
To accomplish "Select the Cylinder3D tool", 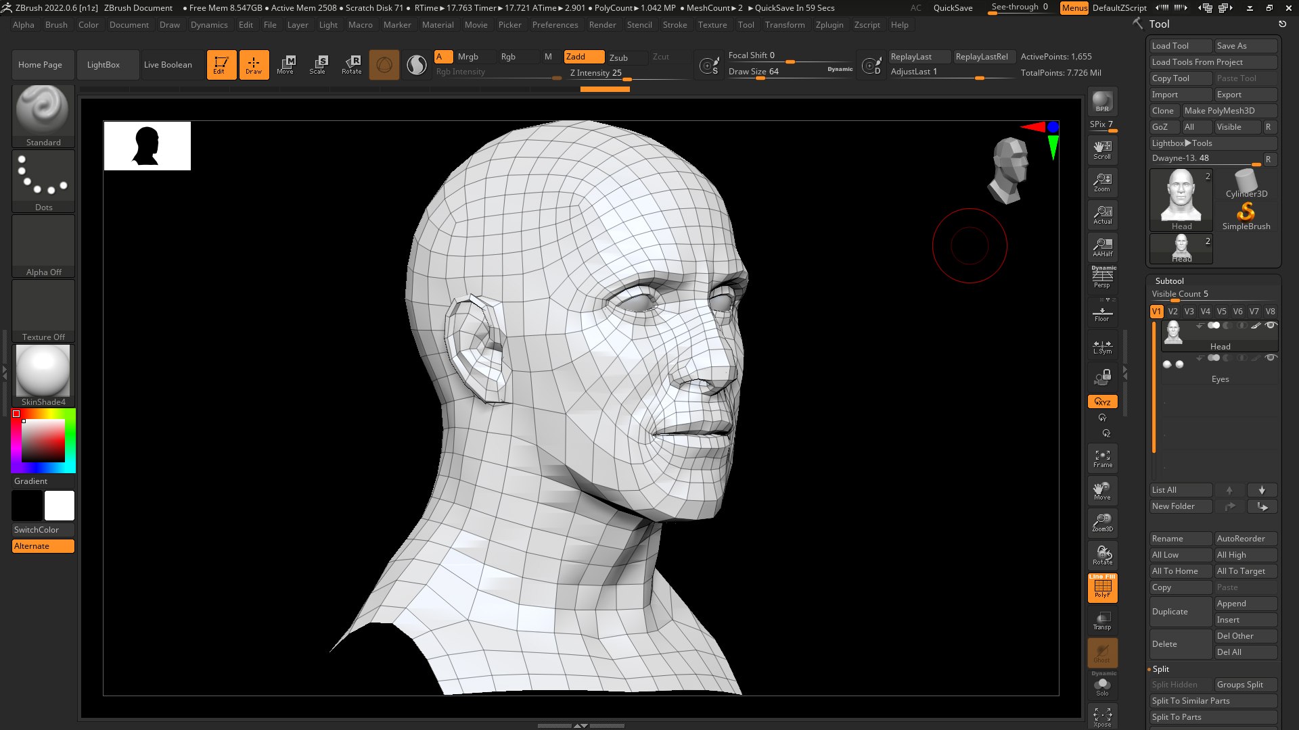I will click(x=1246, y=184).
